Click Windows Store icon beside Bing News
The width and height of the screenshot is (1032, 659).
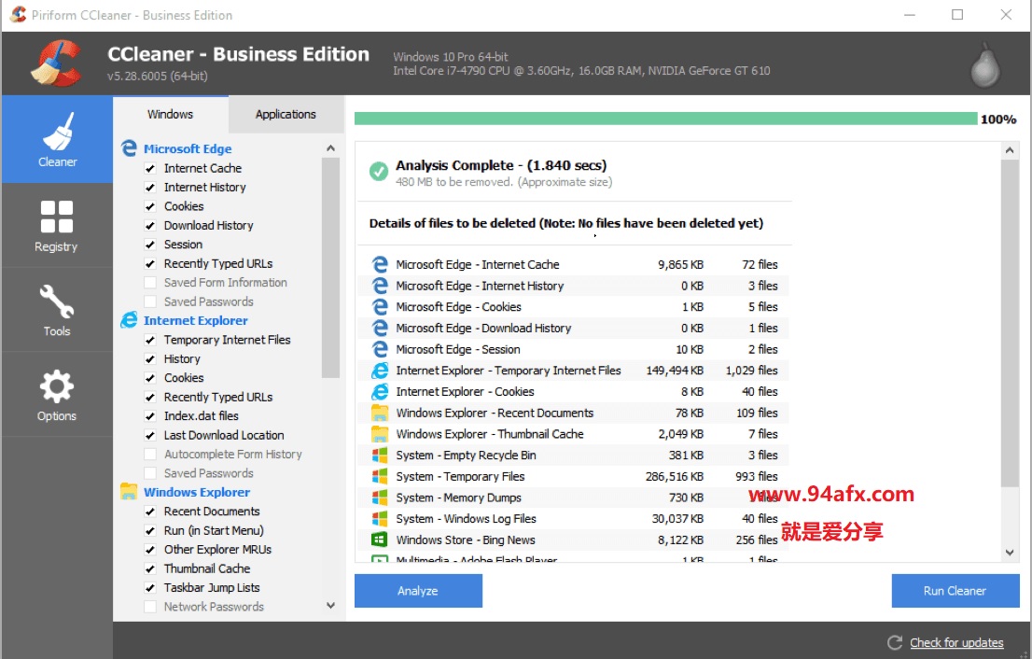click(380, 540)
